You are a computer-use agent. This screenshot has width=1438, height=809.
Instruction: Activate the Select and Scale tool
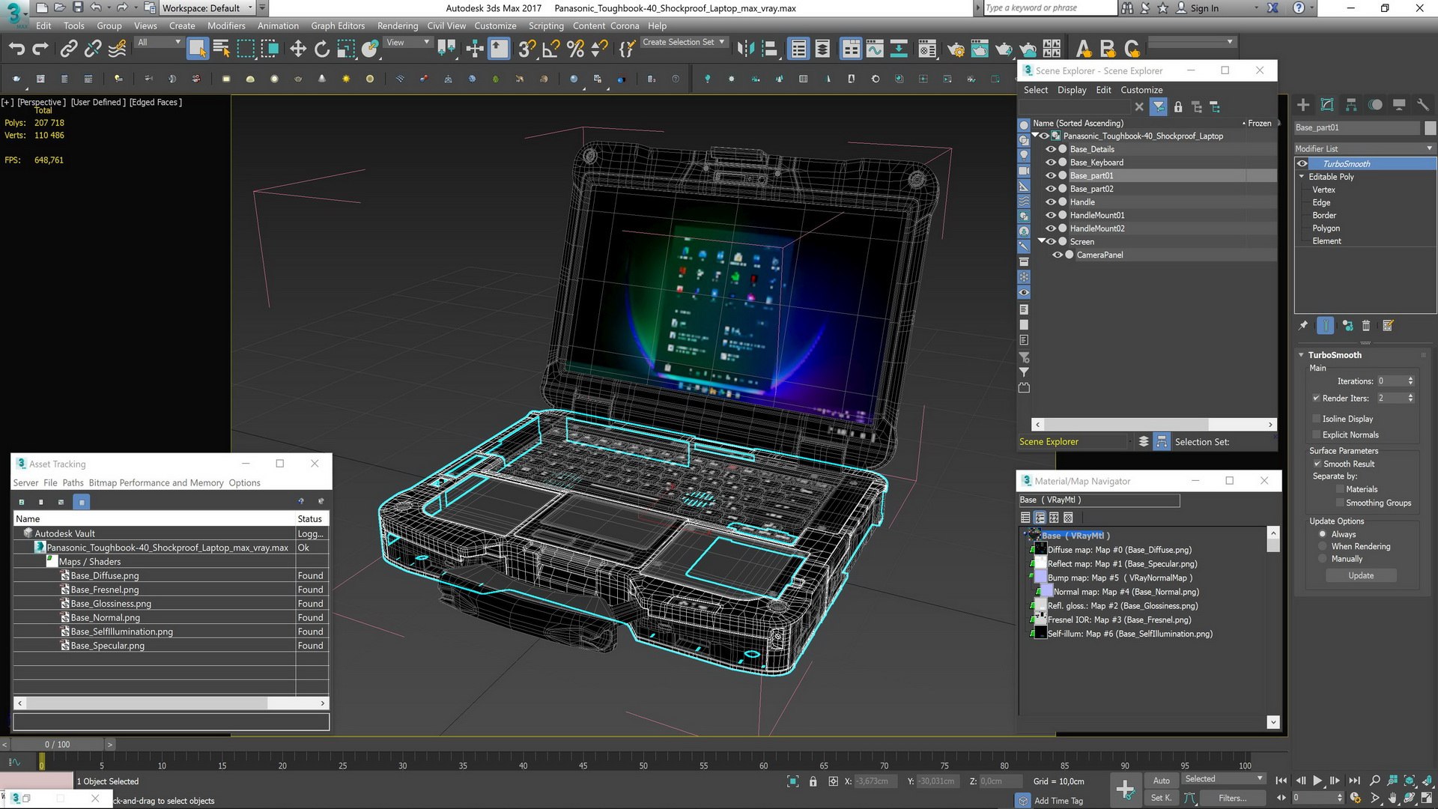[345, 49]
